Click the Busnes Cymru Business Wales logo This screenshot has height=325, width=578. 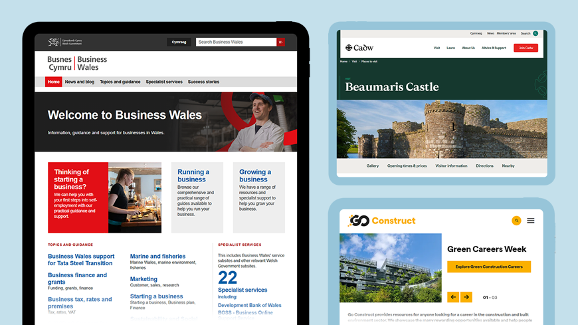coord(78,63)
